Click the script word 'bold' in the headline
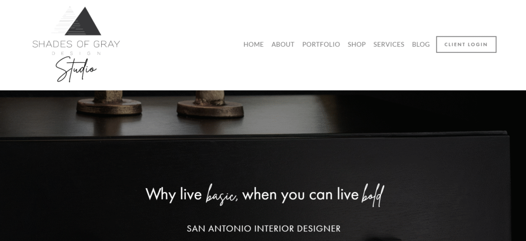This screenshot has height=241, width=526. (x=372, y=195)
